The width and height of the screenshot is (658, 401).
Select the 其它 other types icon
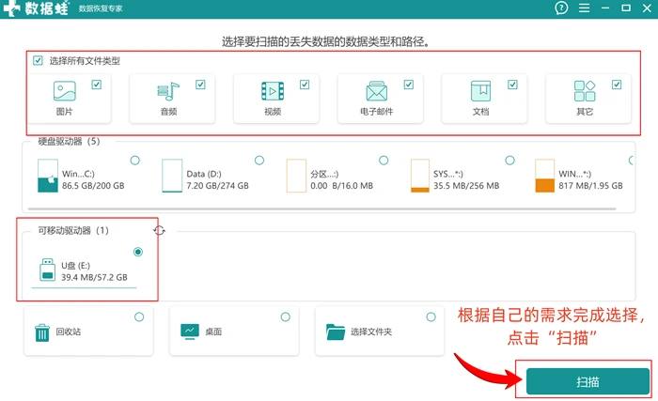tap(585, 91)
